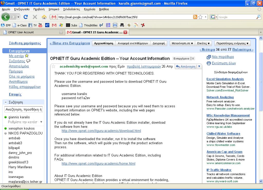Open the address bar history dropdown
The image size is (263, 190).
(x=205, y=17)
